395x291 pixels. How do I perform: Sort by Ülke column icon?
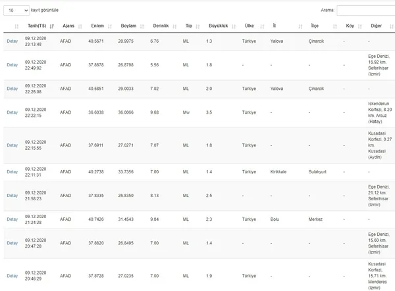[262, 26]
